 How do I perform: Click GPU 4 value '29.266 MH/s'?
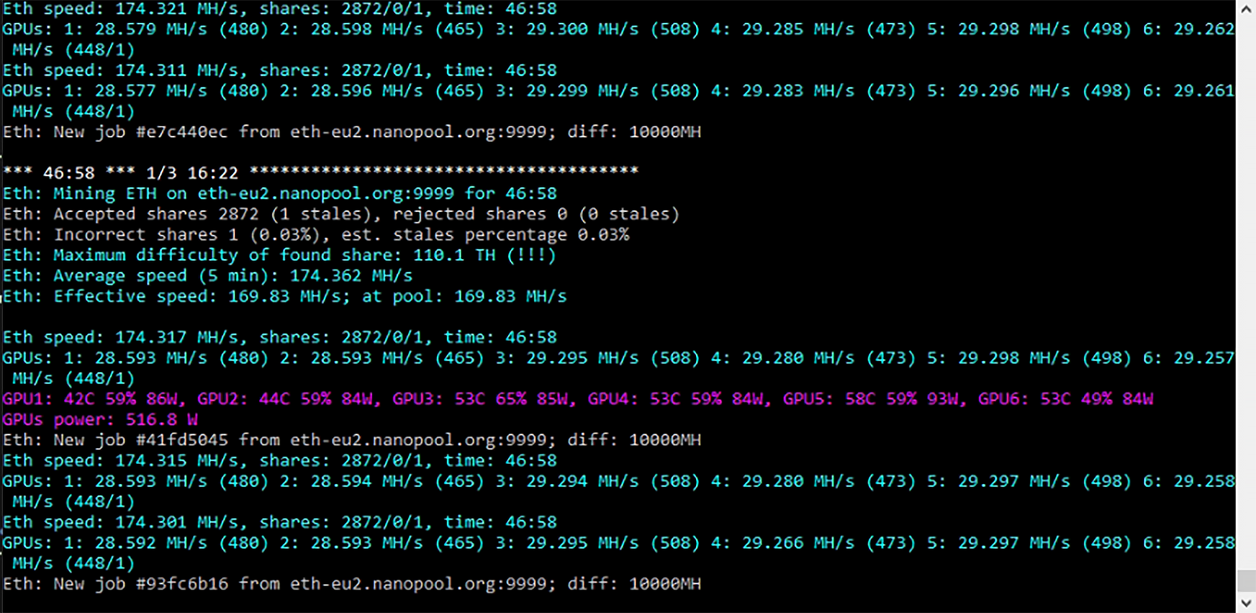coord(798,543)
